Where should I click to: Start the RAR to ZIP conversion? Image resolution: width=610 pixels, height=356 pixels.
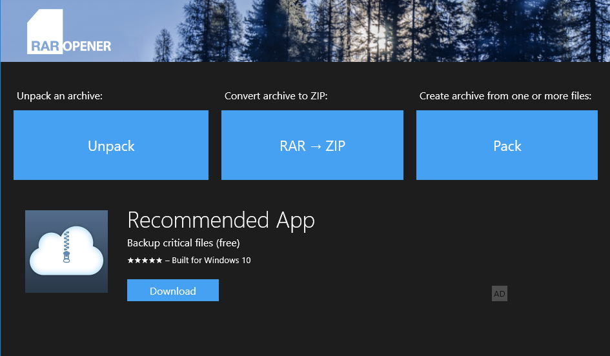312,145
